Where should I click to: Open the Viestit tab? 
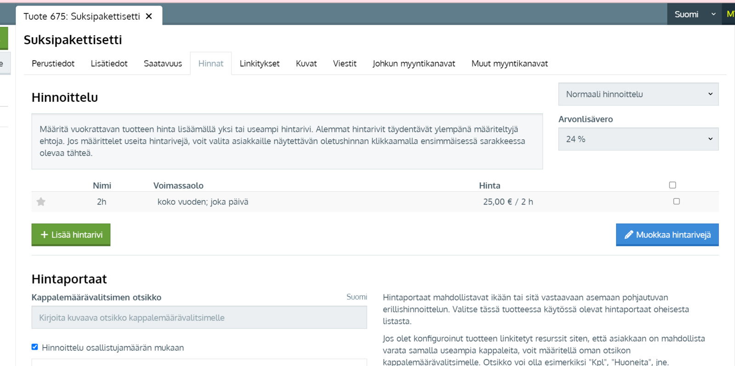tap(345, 64)
